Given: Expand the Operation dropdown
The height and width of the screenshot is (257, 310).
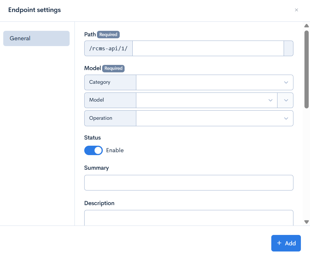Looking at the screenshot, I should click(214, 118).
